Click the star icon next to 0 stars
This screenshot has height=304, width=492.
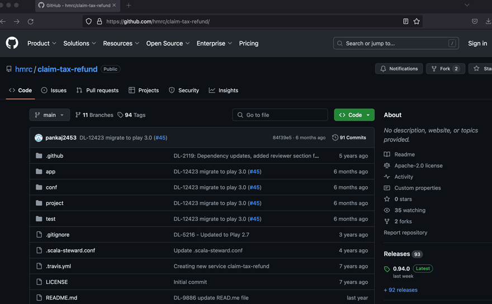[x=387, y=199]
